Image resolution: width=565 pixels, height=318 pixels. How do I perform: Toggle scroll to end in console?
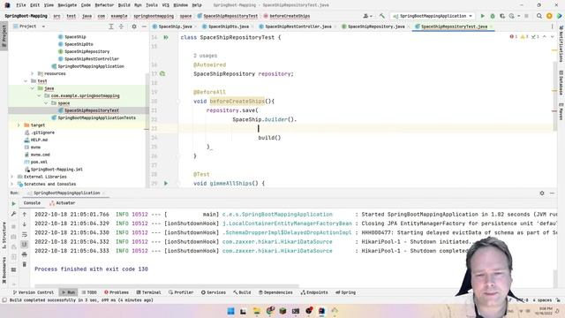[x=25, y=245]
